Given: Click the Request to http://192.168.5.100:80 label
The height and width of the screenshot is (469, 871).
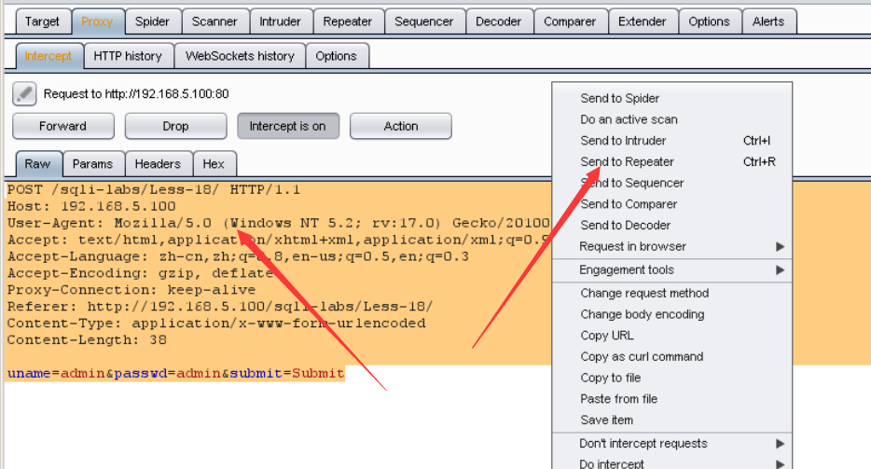Looking at the screenshot, I should coord(136,94).
